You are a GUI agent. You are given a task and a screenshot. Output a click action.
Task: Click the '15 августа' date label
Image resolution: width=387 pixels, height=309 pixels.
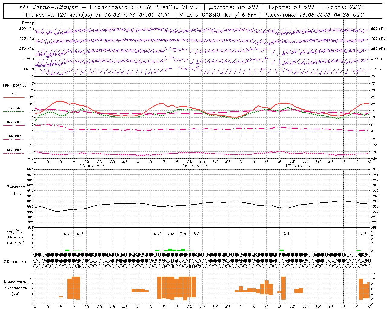[x=92, y=166]
